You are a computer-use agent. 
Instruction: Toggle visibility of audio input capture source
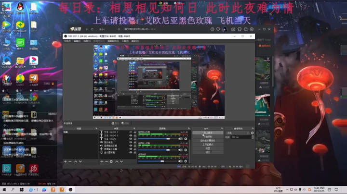131,149
